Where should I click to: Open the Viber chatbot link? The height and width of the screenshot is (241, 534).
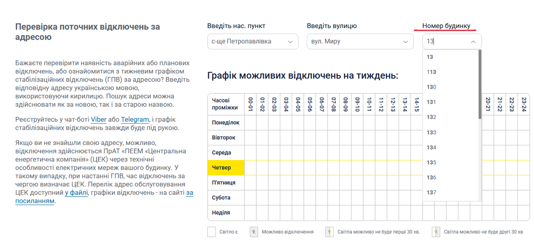98,120
